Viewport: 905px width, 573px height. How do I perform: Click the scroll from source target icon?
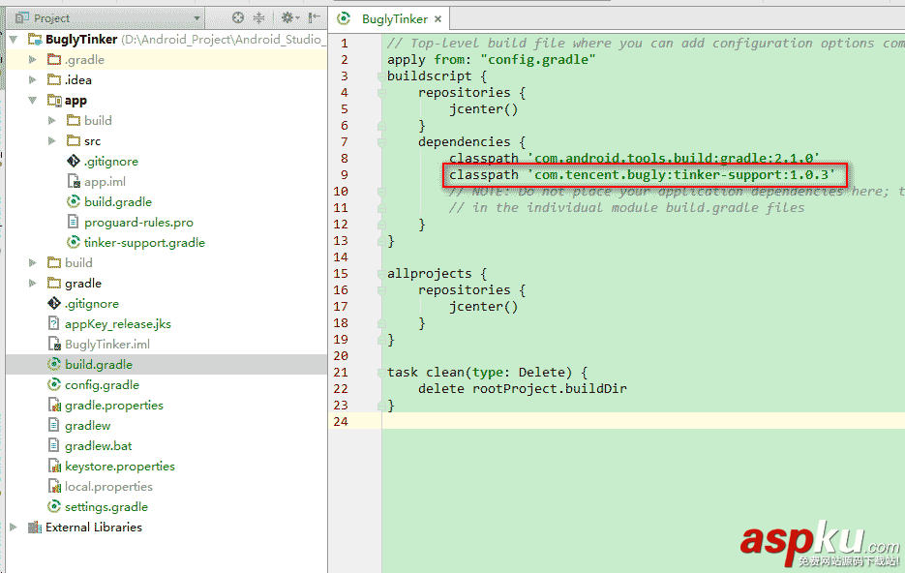[238, 17]
